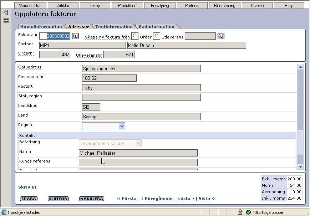Click the Avrundning value 0.00
Screen dimensions: 310x216
tap(294, 192)
